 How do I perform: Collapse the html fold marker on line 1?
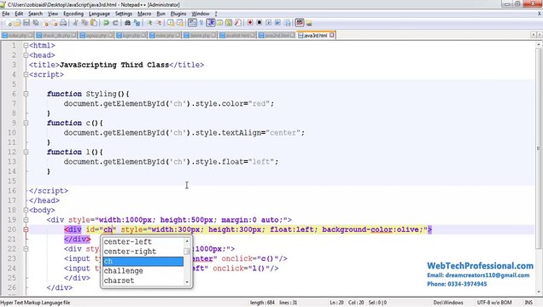[x=26, y=45]
